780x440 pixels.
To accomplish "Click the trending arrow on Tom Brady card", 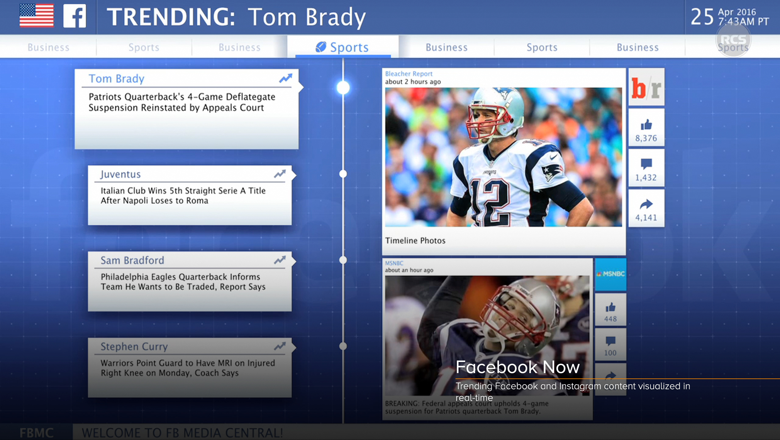I will (x=285, y=78).
